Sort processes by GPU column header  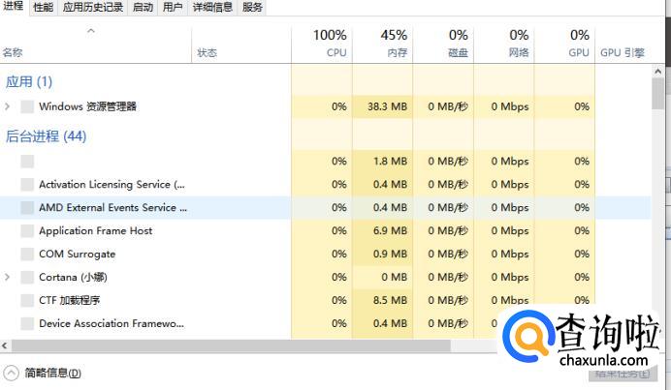point(565,45)
